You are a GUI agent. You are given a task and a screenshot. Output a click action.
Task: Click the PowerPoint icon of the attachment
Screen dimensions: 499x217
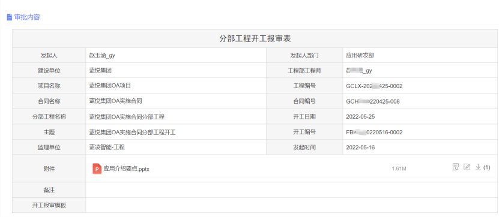point(97,168)
